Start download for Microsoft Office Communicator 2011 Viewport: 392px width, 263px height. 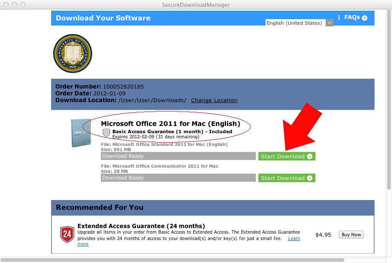pos(287,178)
